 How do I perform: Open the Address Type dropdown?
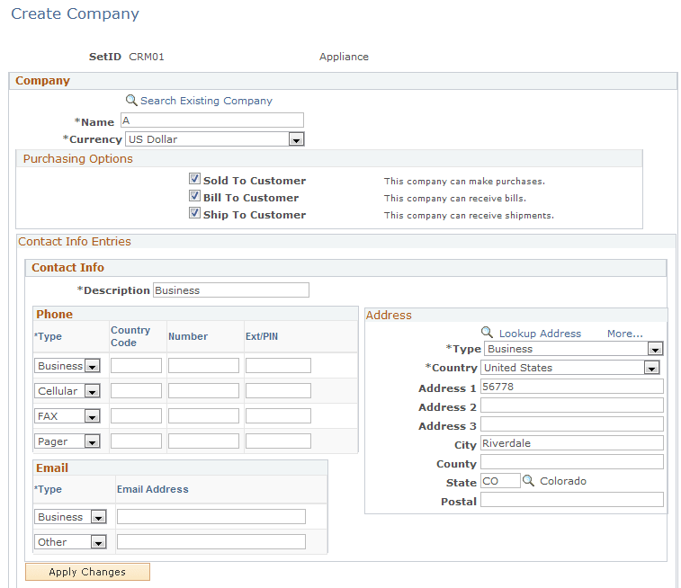point(574,349)
